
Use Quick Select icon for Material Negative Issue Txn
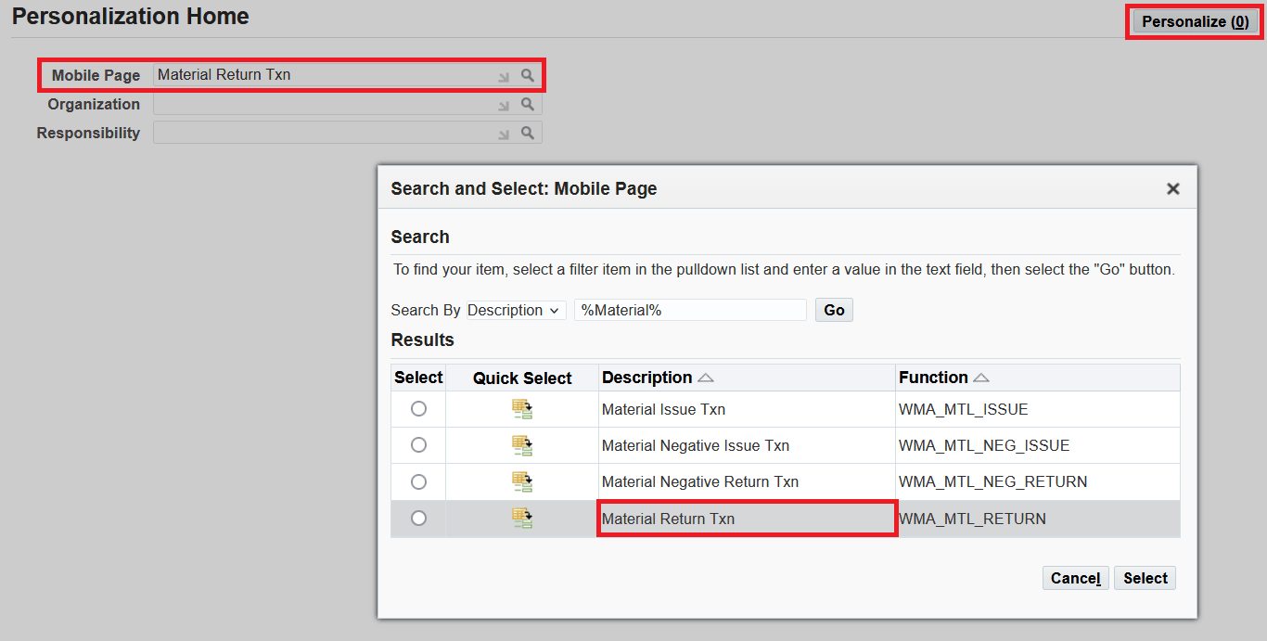coord(521,444)
